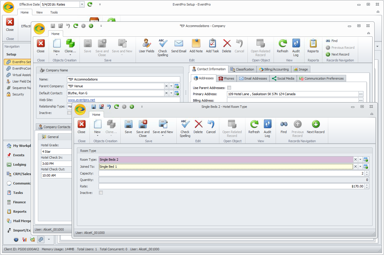This screenshot has width=384, height=255.
Task: Click Find binoculars in Hotel Room Type window
Action: tap(284, 127)
